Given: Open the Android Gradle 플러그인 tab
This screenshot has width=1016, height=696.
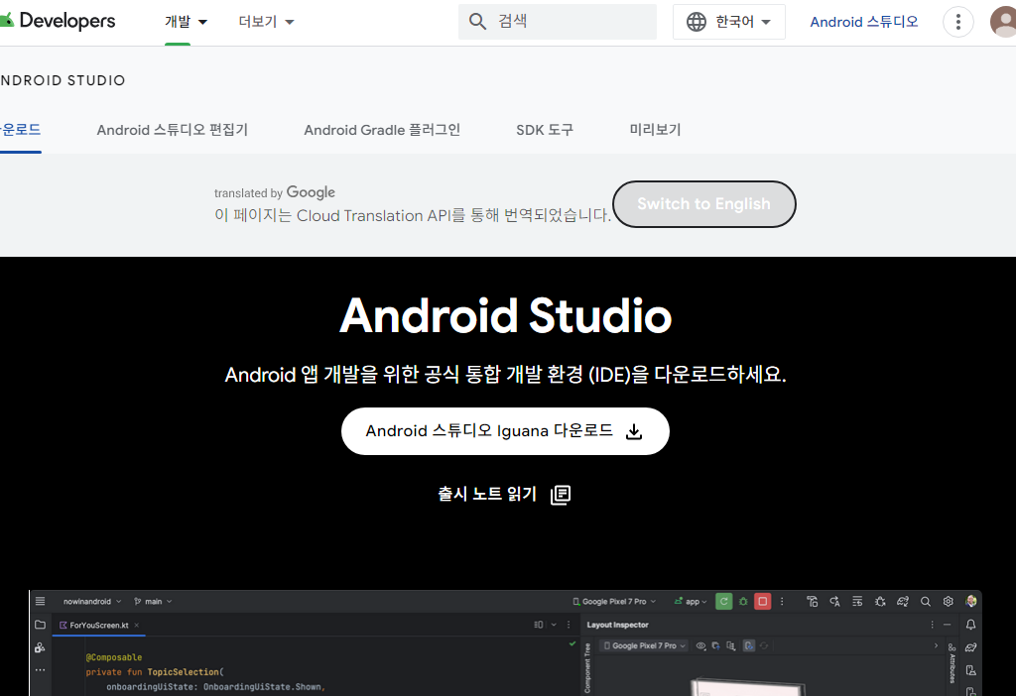Looking at the screenshot, I should pyautogui.click(x=382, y=130).
